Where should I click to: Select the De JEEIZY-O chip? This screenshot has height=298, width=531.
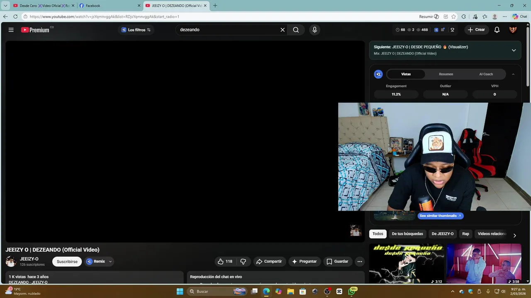(443, 234)
